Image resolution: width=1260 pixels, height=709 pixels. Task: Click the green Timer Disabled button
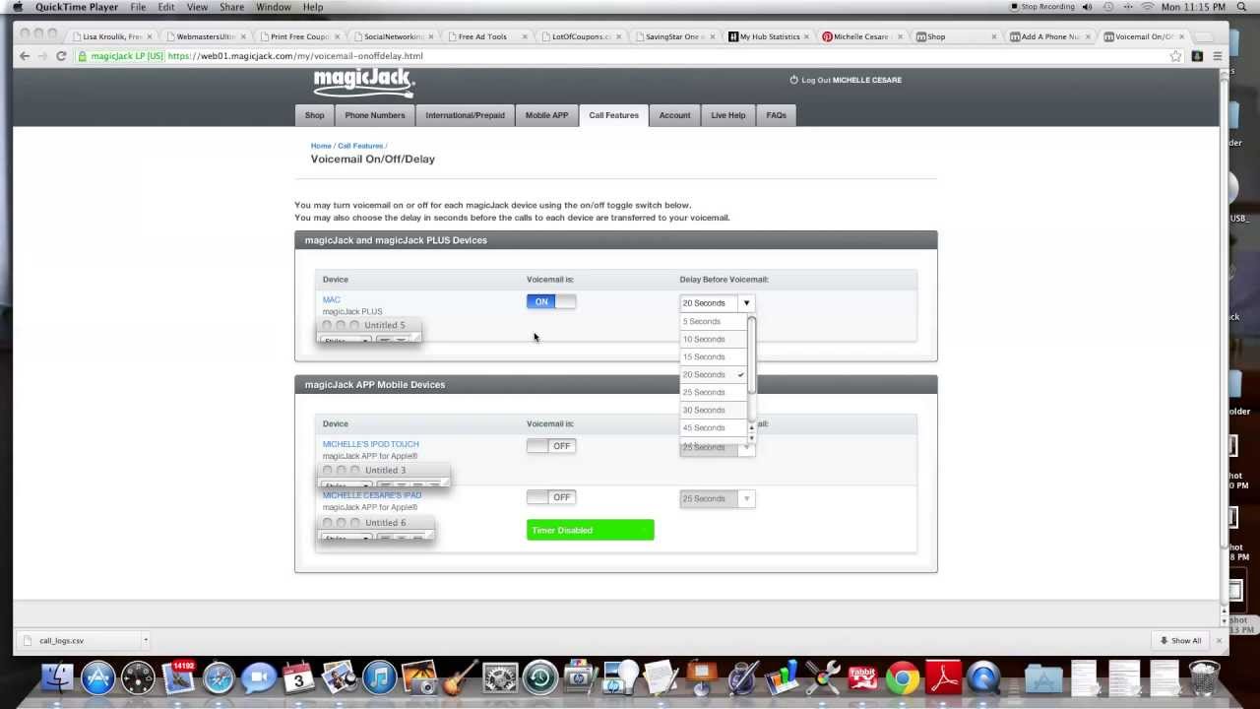(x=590, y=530)
